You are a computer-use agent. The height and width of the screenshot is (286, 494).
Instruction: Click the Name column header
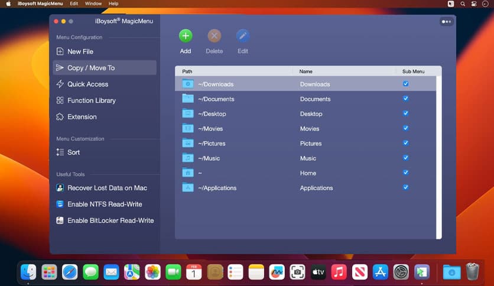pyautogui.click(x=305, y=71)
